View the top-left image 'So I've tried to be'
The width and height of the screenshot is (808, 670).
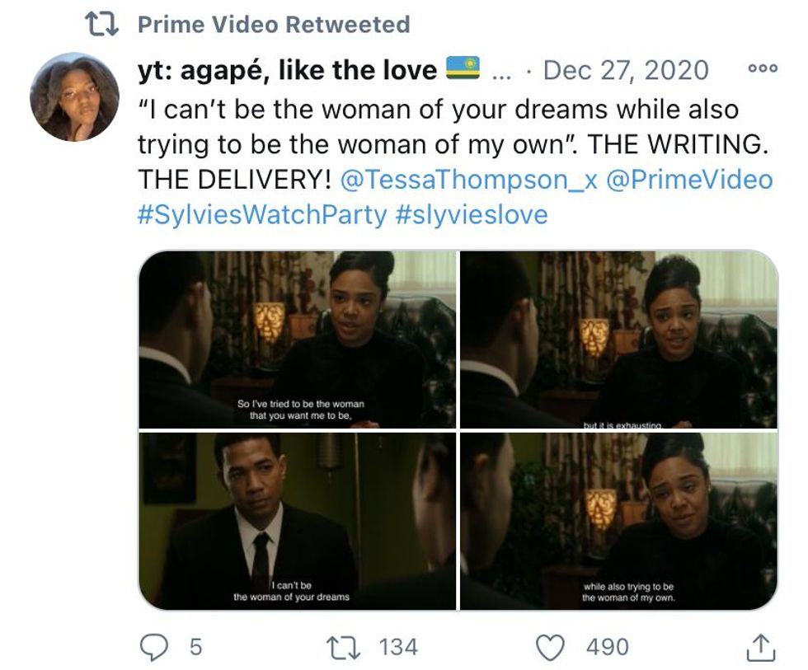point(297,339)
